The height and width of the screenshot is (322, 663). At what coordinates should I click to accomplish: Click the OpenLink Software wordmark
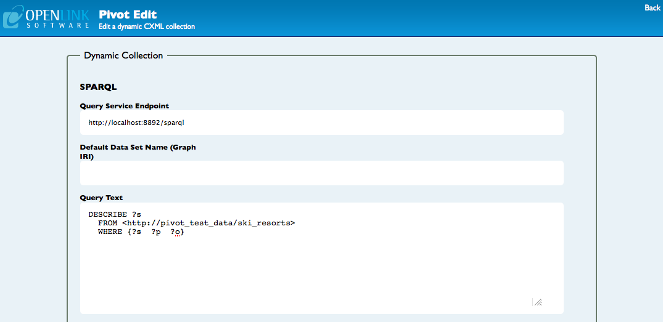coord(59,18)
